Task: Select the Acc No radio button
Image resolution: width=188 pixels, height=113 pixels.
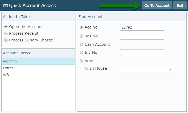Action: [81, 27]
